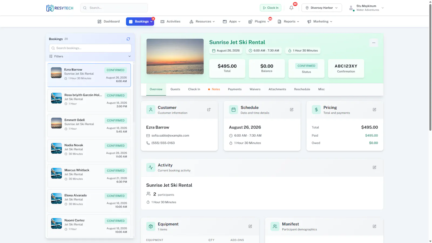This screenshot has height=243, width=432.
Task: Click the Clock In button
Action: (271, 8)
